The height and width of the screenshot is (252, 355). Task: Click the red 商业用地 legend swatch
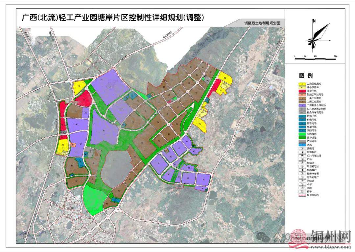(x=302, y=91)
